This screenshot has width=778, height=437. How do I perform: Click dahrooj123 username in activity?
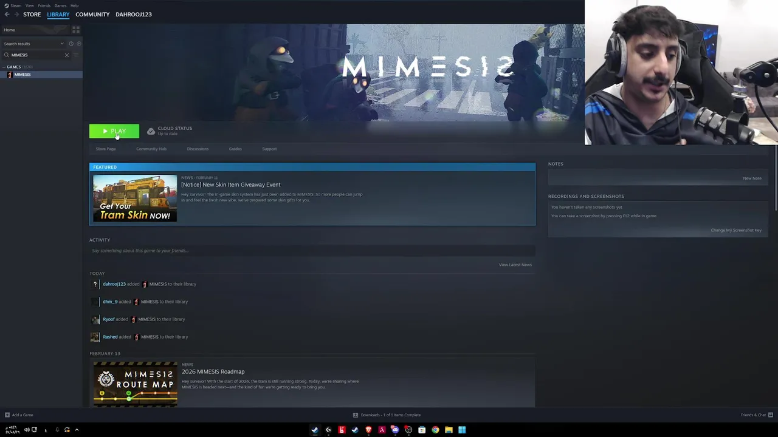114,284
